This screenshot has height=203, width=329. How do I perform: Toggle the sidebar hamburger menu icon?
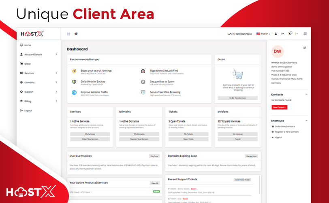tap(68, 34)
